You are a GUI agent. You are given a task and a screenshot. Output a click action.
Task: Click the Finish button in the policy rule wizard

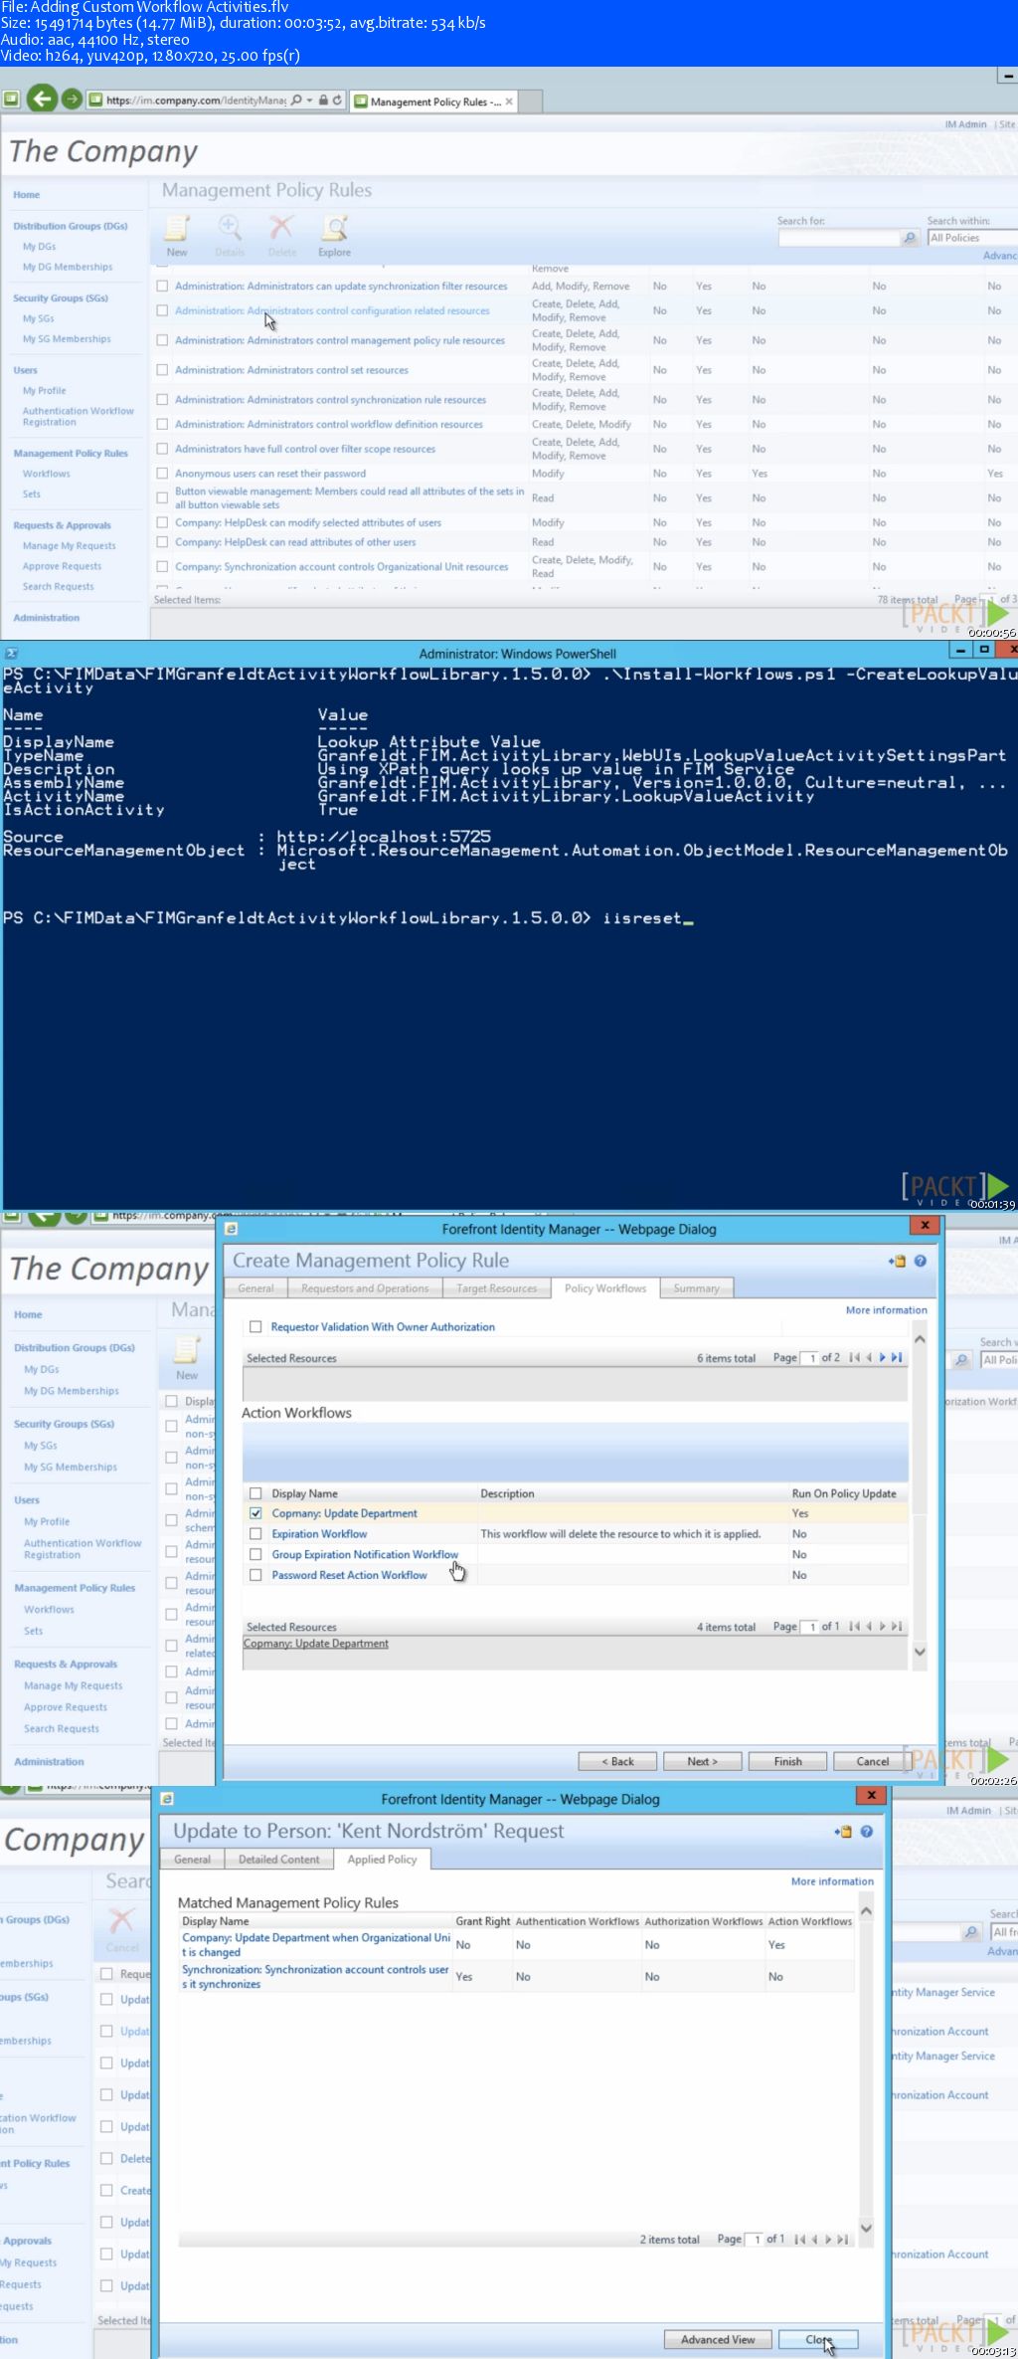787,1761
